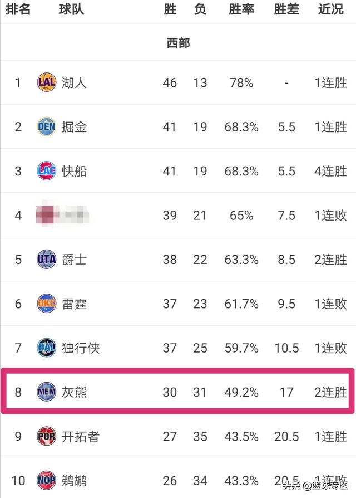The image size is (356, 498).
Task: Select the 胜 wins column header
Action: [x=170, y=9]
